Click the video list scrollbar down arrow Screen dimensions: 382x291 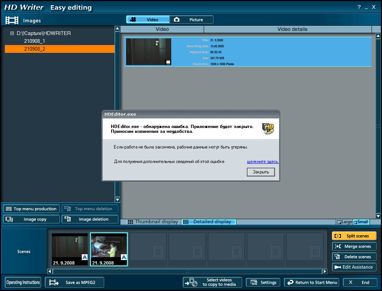click(378, 216)
